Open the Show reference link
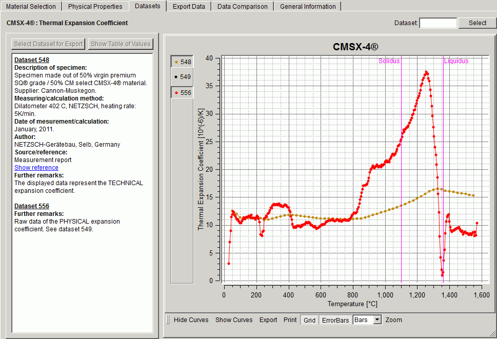This screenshot has height=339, width=497. 36,168
